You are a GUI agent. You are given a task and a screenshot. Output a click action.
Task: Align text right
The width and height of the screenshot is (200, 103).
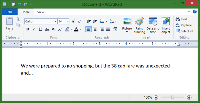pos(102,29)
